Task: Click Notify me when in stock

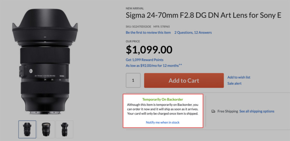Action: tap(163, 122)
